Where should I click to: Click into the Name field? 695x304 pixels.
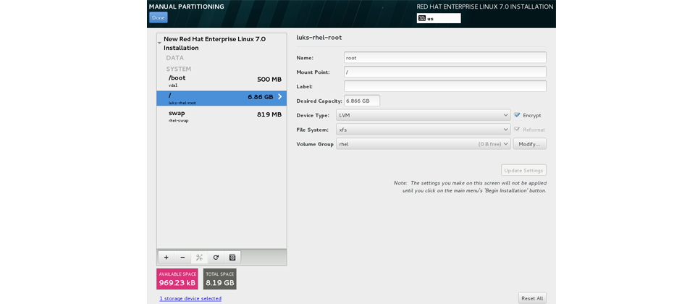tap(445, 58)
